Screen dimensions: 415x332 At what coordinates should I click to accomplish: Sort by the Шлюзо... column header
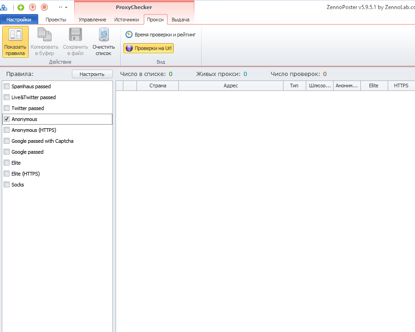click(320, 86)
